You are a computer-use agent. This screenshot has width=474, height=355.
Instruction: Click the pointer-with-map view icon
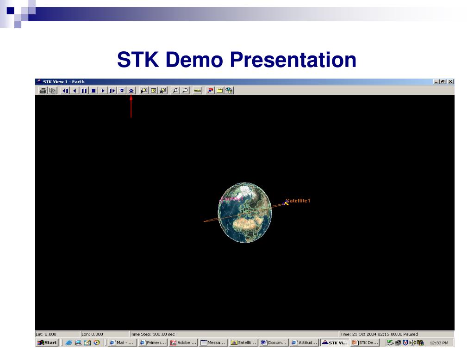tap(144, 91)
